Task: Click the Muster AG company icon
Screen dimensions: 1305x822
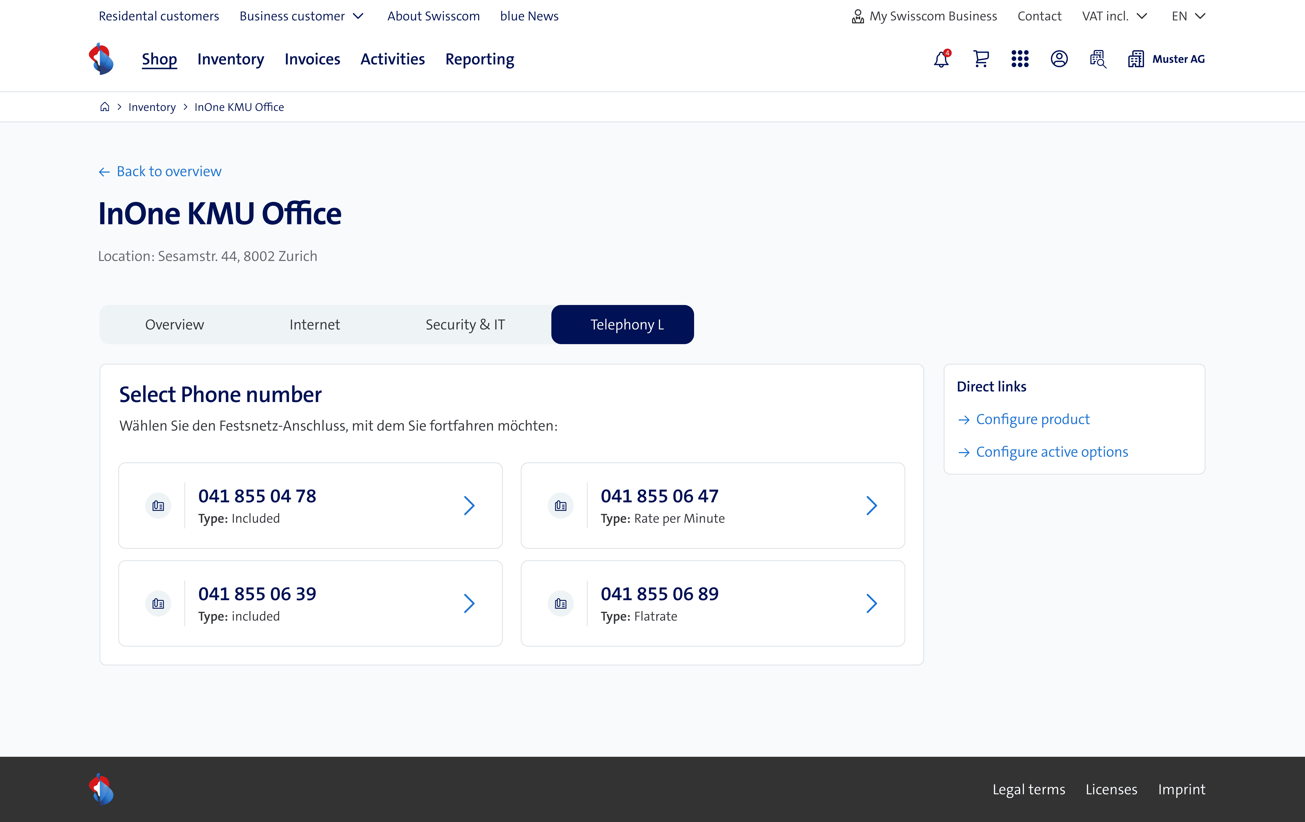Action: [x=1136, y=58]
